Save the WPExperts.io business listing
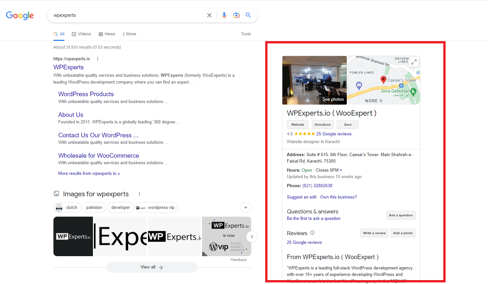 (x=347, y=125)
